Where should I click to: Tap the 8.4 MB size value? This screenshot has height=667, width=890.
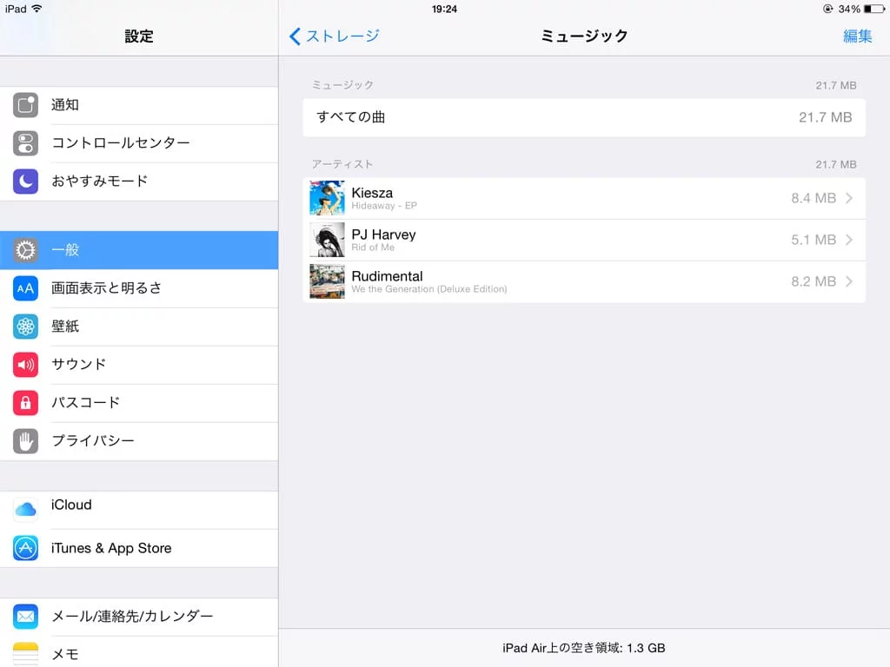(x=814, y=198)
